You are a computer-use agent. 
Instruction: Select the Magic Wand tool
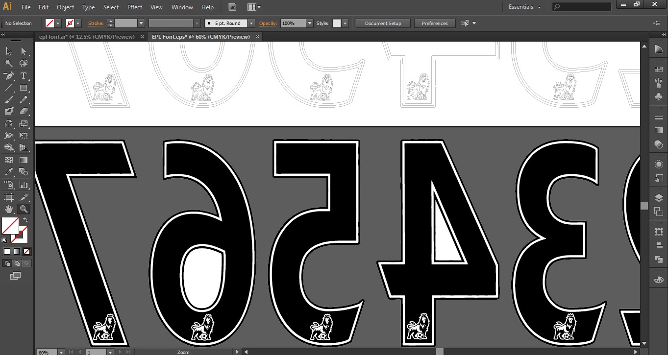click(9, 63)
